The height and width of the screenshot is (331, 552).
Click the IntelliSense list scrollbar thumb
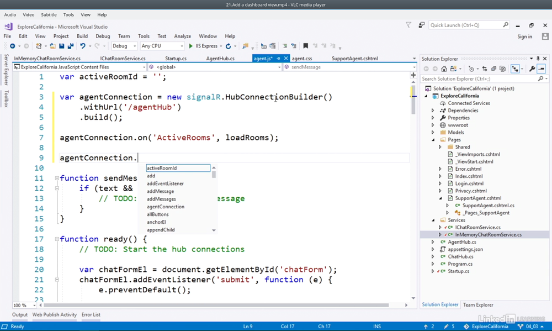[x=214, y=175]
